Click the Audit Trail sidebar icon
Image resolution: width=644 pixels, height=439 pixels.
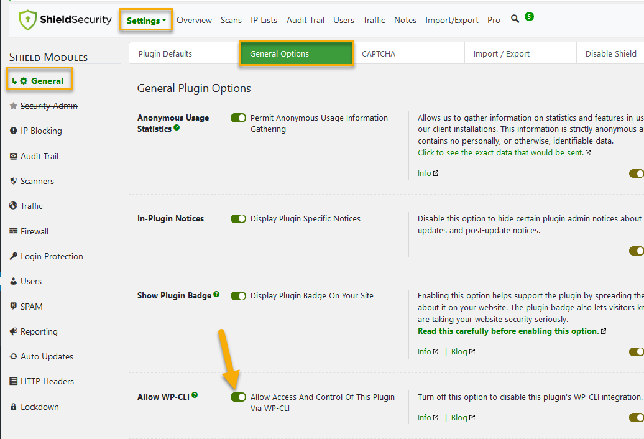coord(13,156)
